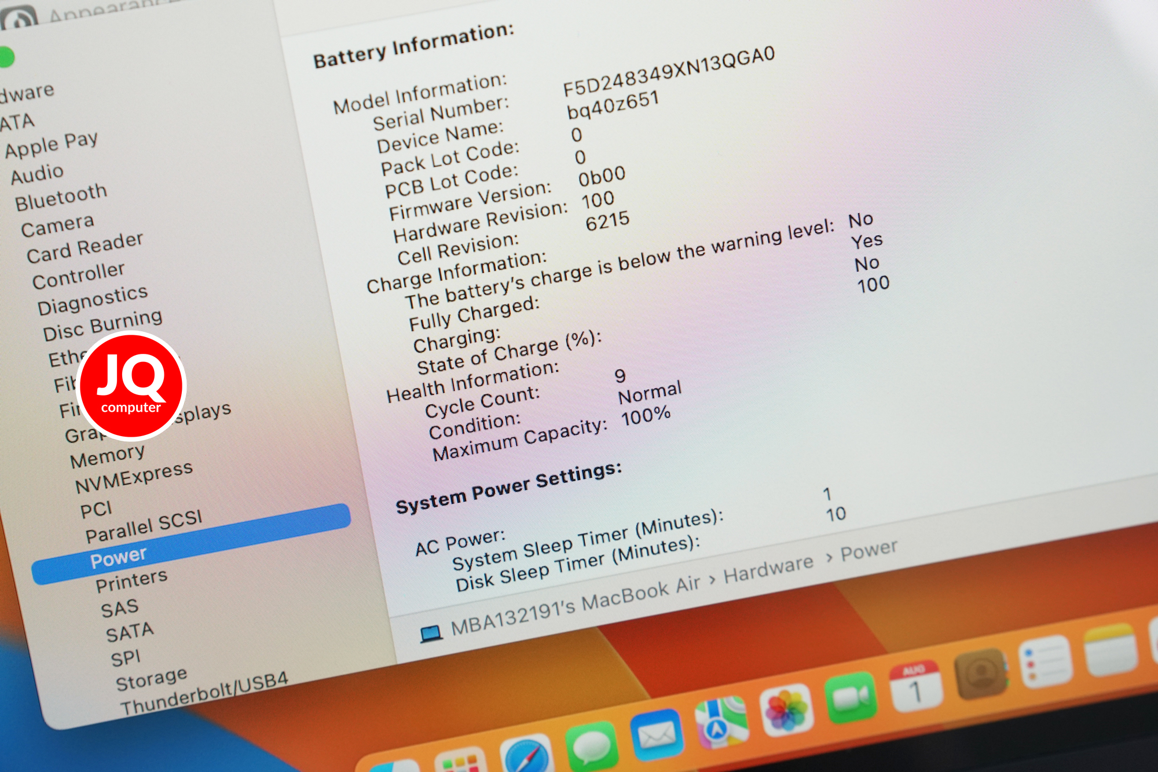The height and width of the screenshot is (772, 1158).
Task: Click Power in the path bar
Action: click(x=868, y=551)
